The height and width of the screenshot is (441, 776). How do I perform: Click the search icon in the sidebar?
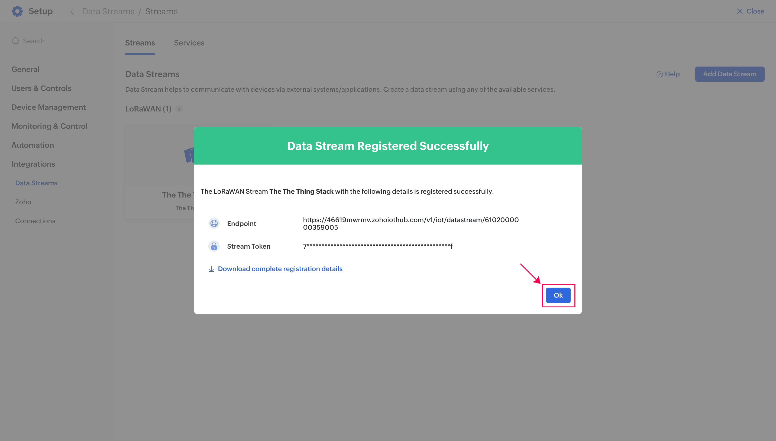pos(15,41)
